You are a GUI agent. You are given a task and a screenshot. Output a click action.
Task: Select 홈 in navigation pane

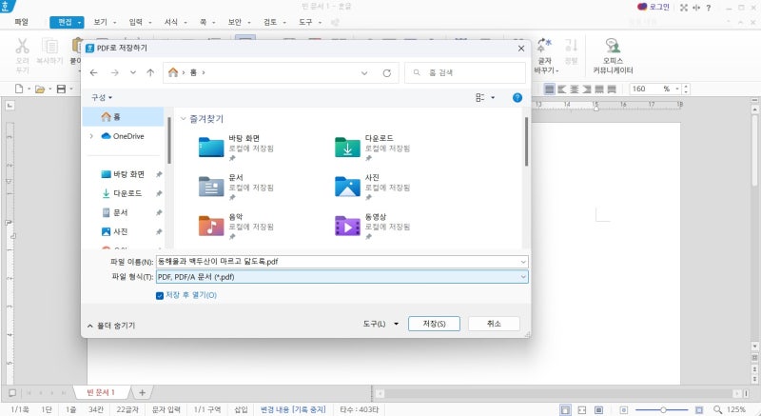coord(124,117)
